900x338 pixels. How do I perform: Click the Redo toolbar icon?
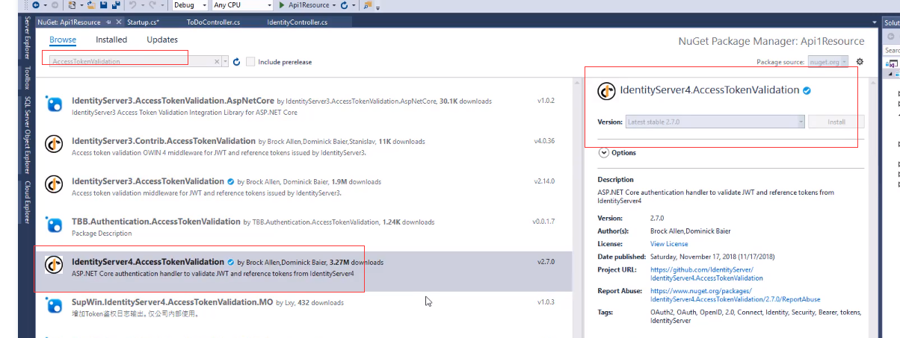[x=152, y=5]
